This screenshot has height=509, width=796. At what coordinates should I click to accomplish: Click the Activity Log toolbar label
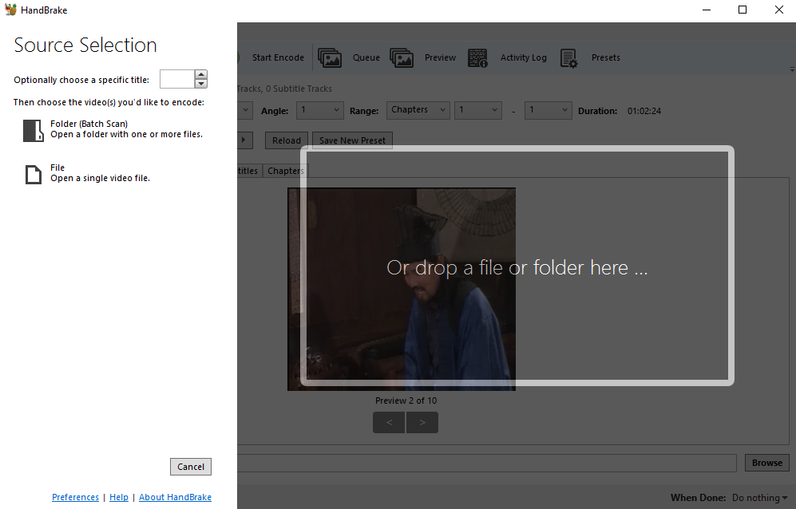[x=524, y=58]
